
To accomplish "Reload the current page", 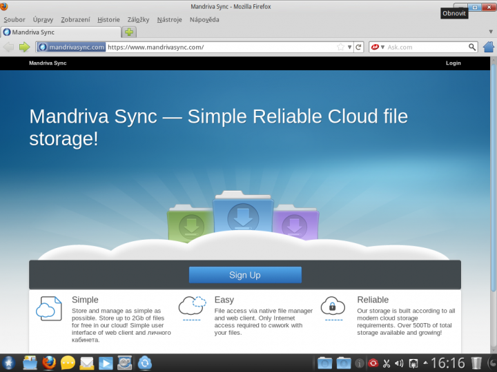I will (358, 47).
